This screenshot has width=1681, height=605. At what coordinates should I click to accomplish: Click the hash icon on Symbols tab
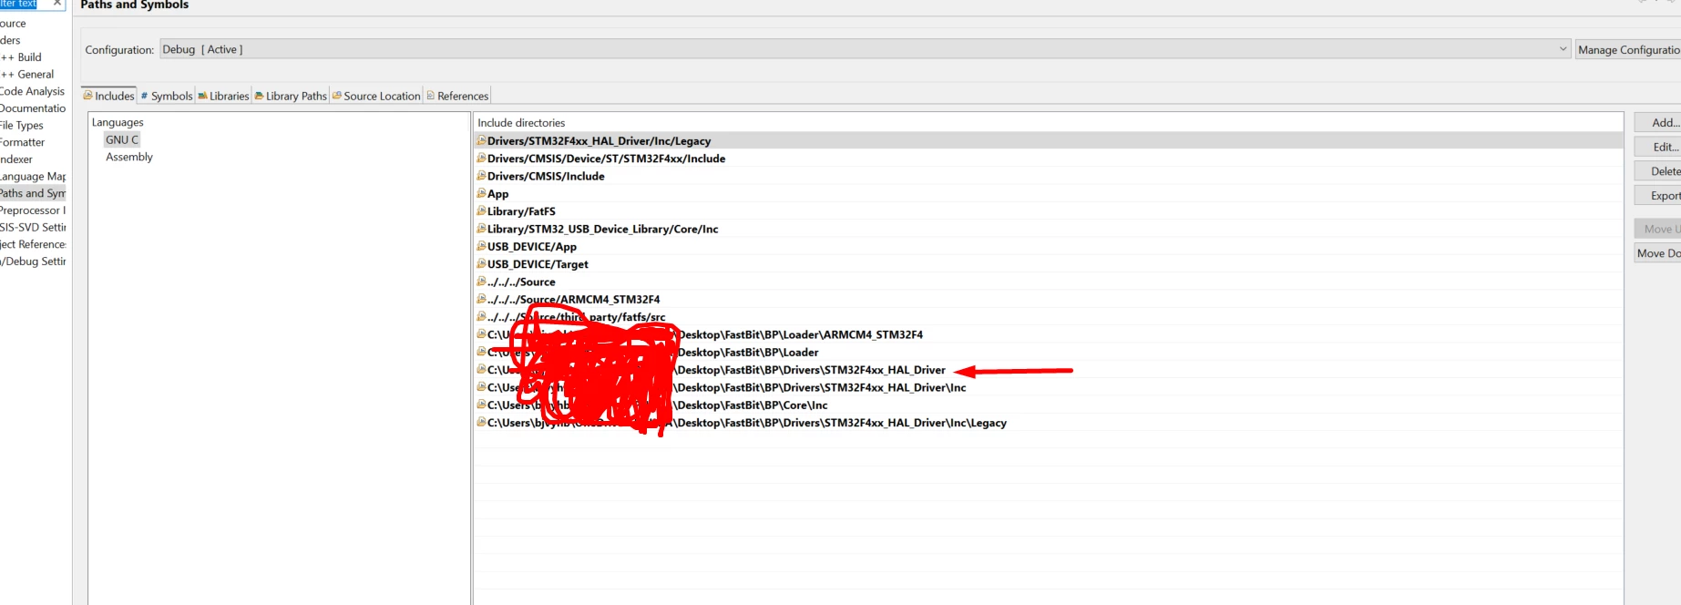click(x=144, y=96)
